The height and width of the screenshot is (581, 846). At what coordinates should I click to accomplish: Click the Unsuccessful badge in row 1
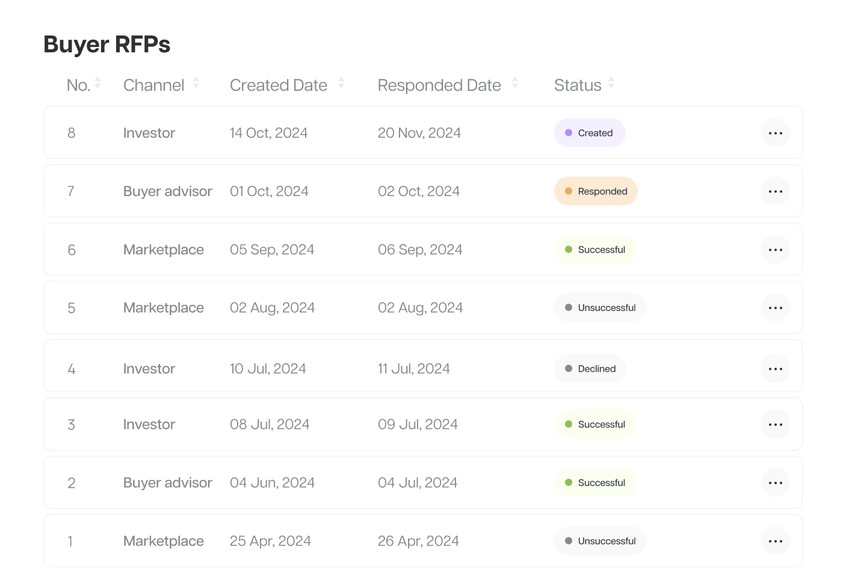(600, 541)
